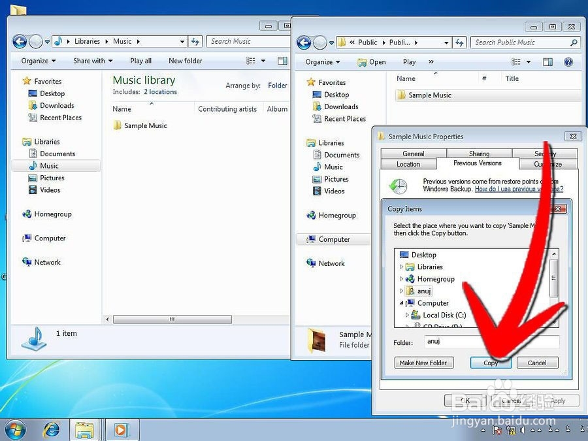Select Pictures library in Music library window

coord(52,178)
